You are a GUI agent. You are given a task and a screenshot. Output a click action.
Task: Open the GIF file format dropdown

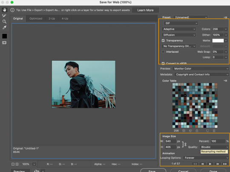181,23
